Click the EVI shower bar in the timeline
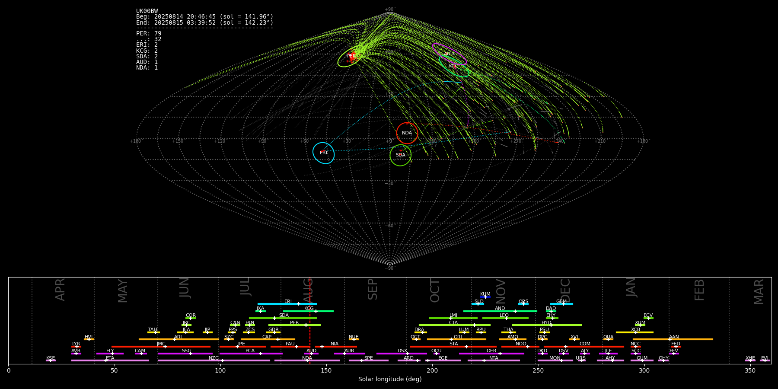The image size is (778, 389). coord(765,360)
